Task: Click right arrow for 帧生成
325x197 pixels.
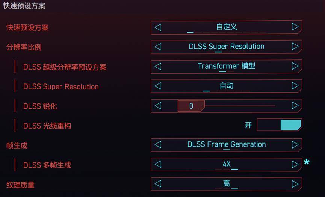Action: tap(295, 144)
